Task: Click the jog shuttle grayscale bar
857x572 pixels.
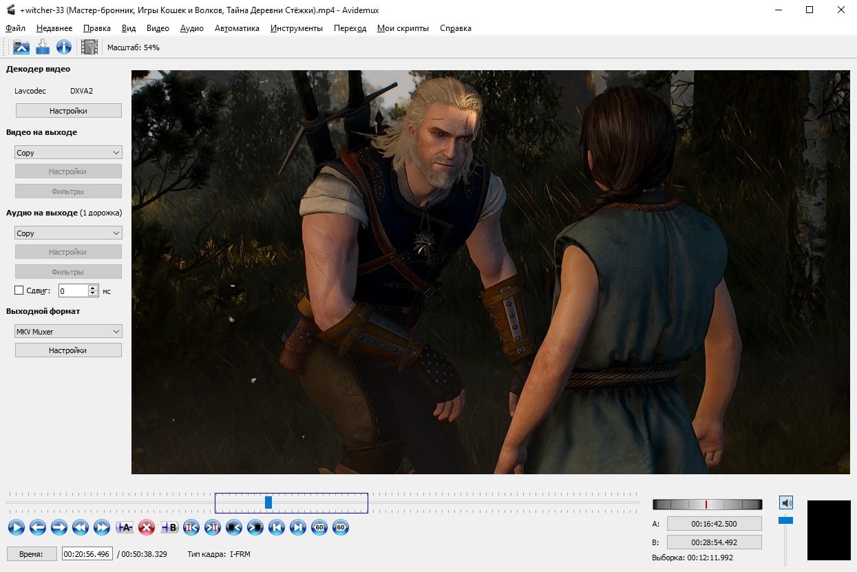Action: (708, 504)
